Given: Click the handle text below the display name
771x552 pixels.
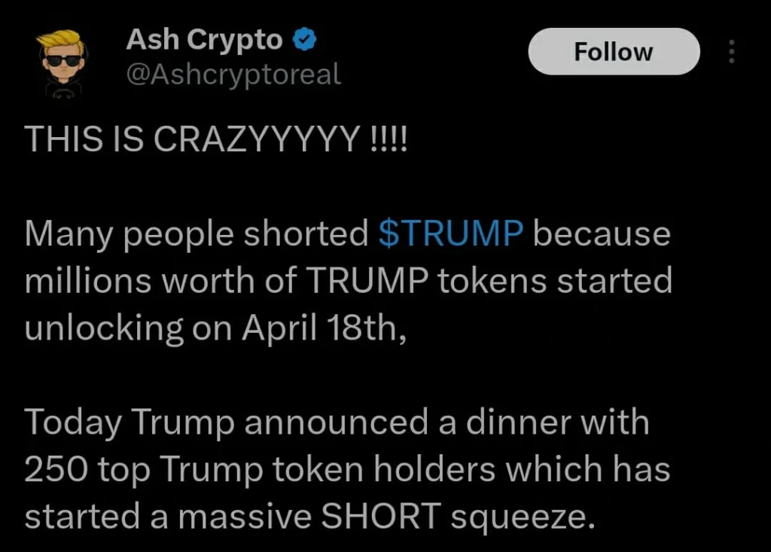Looking at the screenshot, I should 233,74.
